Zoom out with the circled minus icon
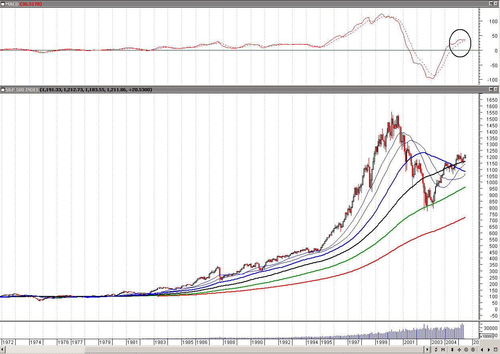 (x=466, y=350)
